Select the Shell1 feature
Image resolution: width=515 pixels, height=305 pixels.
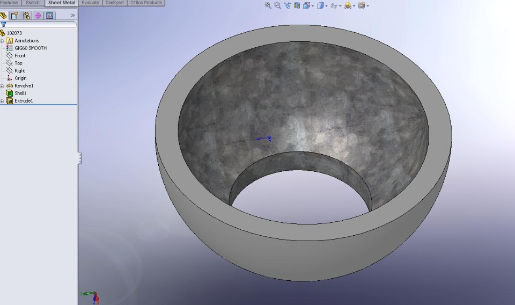[20, 93]
